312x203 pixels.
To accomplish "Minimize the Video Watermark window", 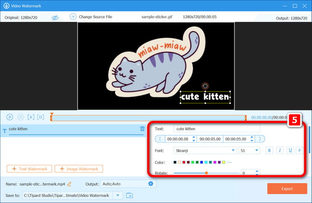I will click(285, 6).
